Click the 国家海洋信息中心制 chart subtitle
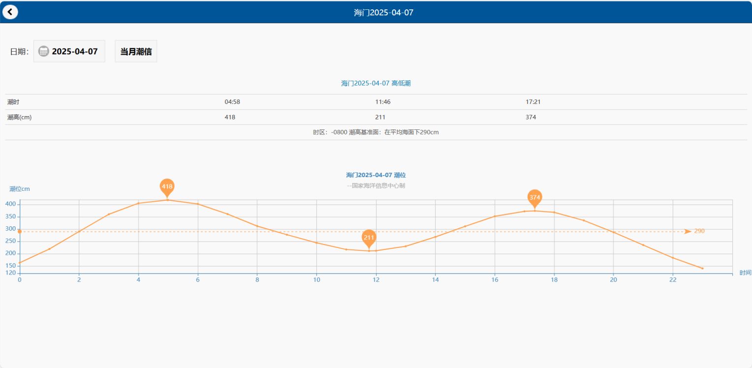This screenshot has width=752, height=368. coord(376,185)
